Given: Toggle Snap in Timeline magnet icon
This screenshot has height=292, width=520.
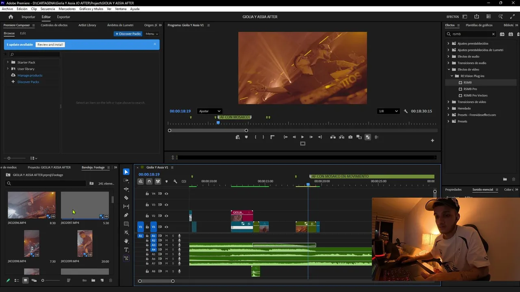Looking at the screenshot, I should tap(149, 181).
